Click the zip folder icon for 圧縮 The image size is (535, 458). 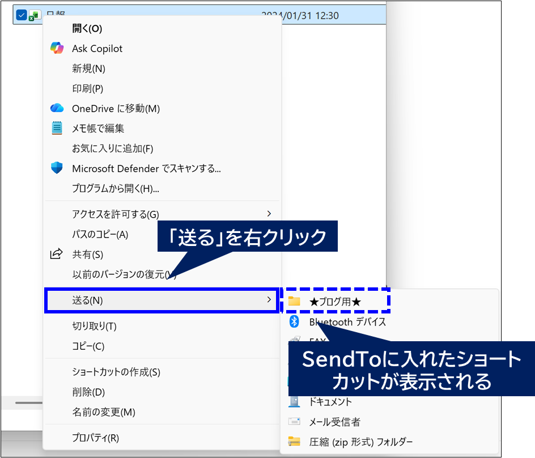(x=294, y=442)
